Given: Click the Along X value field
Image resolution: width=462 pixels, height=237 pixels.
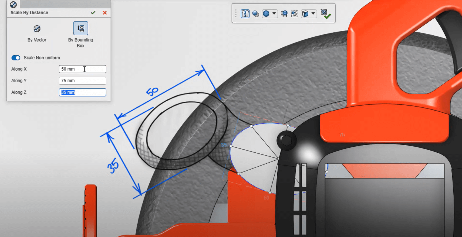Looking at the screenshot, I should 82,69.
